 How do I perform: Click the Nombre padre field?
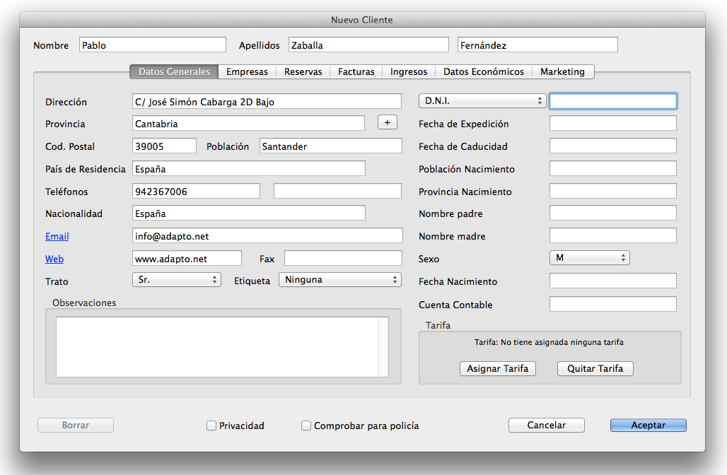point(613,213)
